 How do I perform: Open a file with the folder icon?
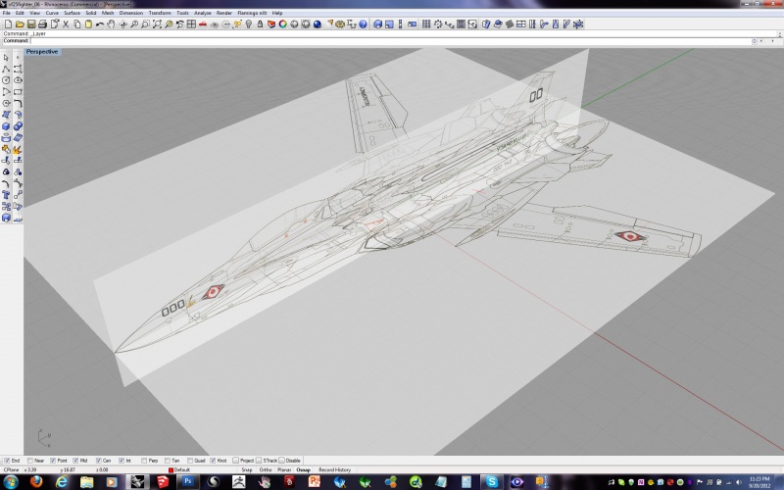click(20, 24)
